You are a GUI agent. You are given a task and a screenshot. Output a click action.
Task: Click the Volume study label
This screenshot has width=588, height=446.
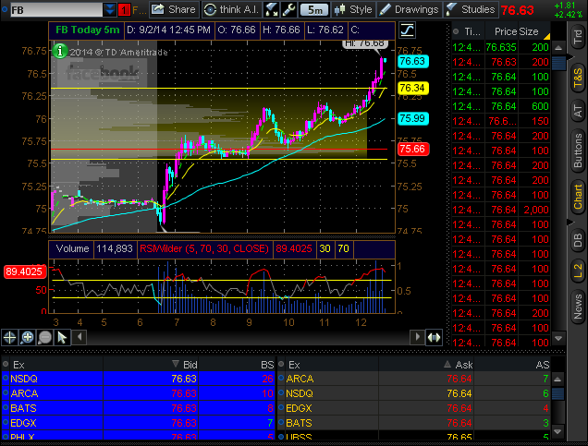(72, 248)
